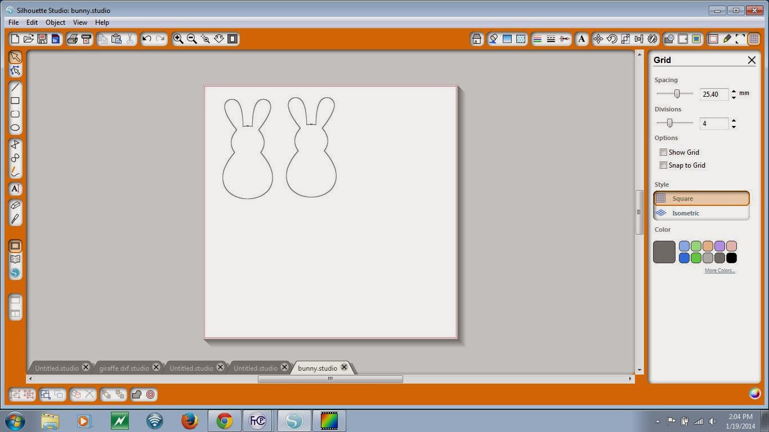Decrease the Spacing value with down arrow

pos(734,98)
